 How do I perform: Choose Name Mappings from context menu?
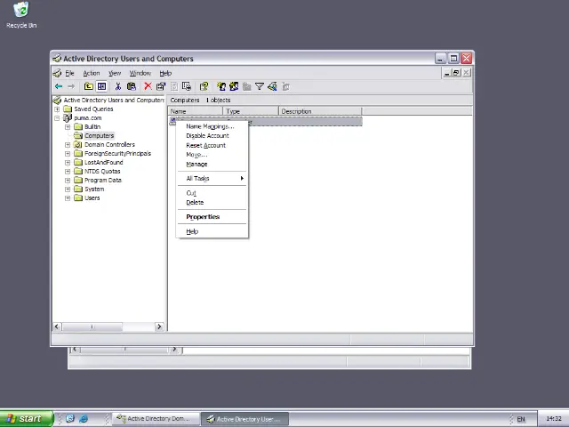[212, 126]
